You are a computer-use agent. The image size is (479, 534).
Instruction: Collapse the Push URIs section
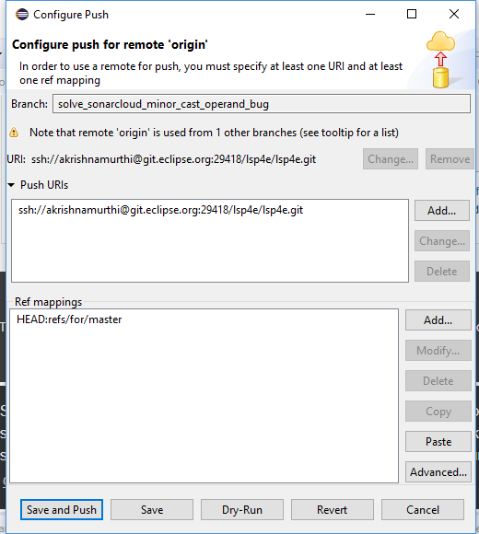11,185
